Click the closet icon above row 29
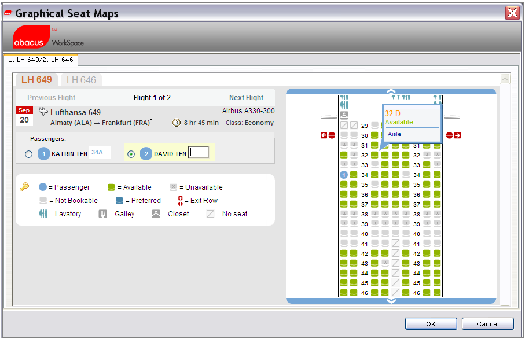This screenshot has height=339, width=525. coord(344,116)
